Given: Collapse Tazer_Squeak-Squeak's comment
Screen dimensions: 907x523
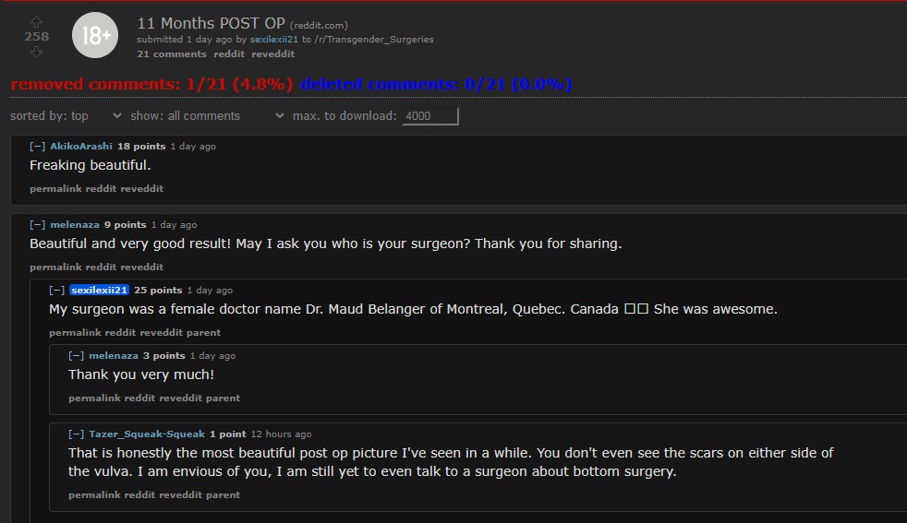Looking at the screenshot, I should click(x=77, y=434).
